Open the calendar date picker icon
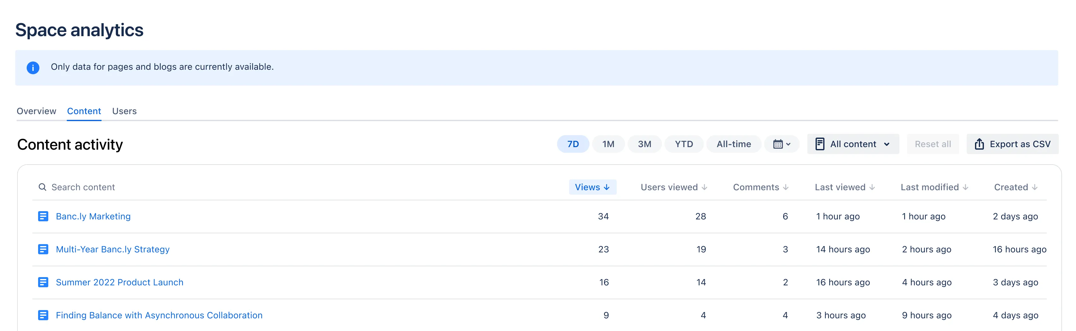The image size is (1076, 331). (x=782, y=144)
